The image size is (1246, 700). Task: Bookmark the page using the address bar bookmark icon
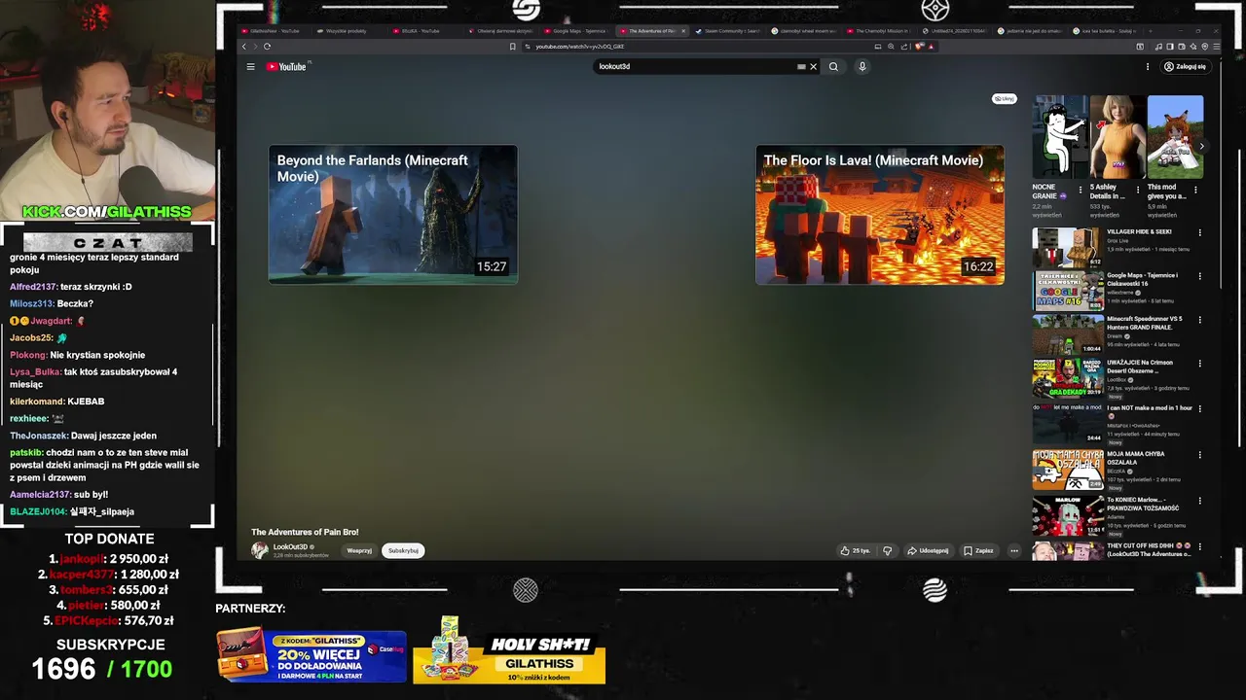pyautogui.click(x=513, y=47)
